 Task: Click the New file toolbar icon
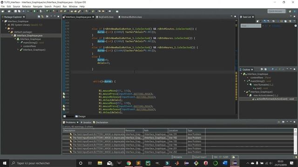pyautogui.click(x=2, y=11)
